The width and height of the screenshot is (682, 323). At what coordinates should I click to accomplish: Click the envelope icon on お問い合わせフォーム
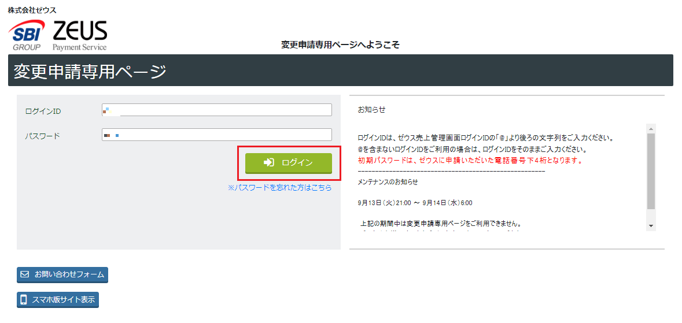[24, 274]
